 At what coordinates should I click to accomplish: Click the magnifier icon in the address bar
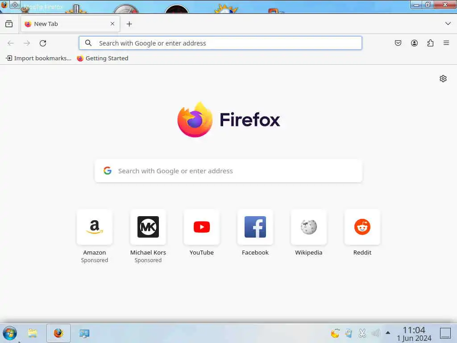point(88,43)
